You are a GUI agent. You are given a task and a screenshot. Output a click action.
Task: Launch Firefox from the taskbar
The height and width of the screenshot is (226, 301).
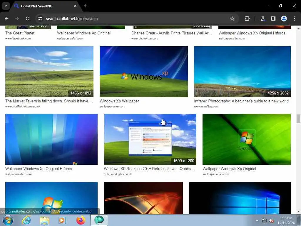[x=81, y=220]
